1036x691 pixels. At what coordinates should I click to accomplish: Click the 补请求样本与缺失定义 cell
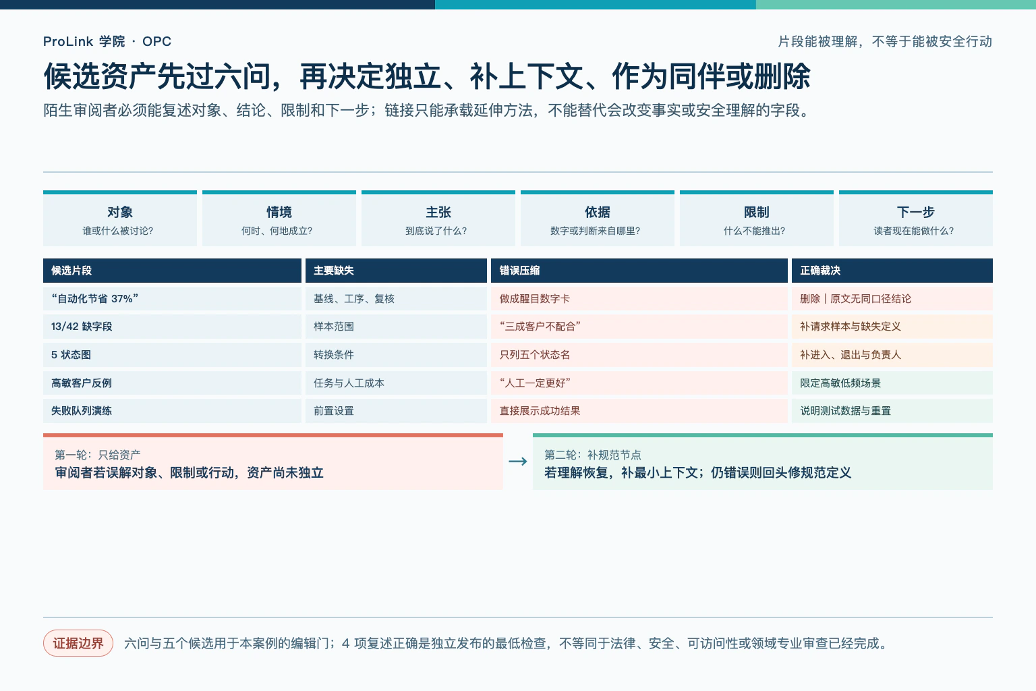click(x=892, y=327)
